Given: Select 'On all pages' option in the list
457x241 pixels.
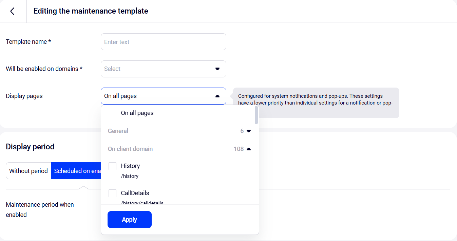Looking at the screenshot, I should [x=137, y=113].
